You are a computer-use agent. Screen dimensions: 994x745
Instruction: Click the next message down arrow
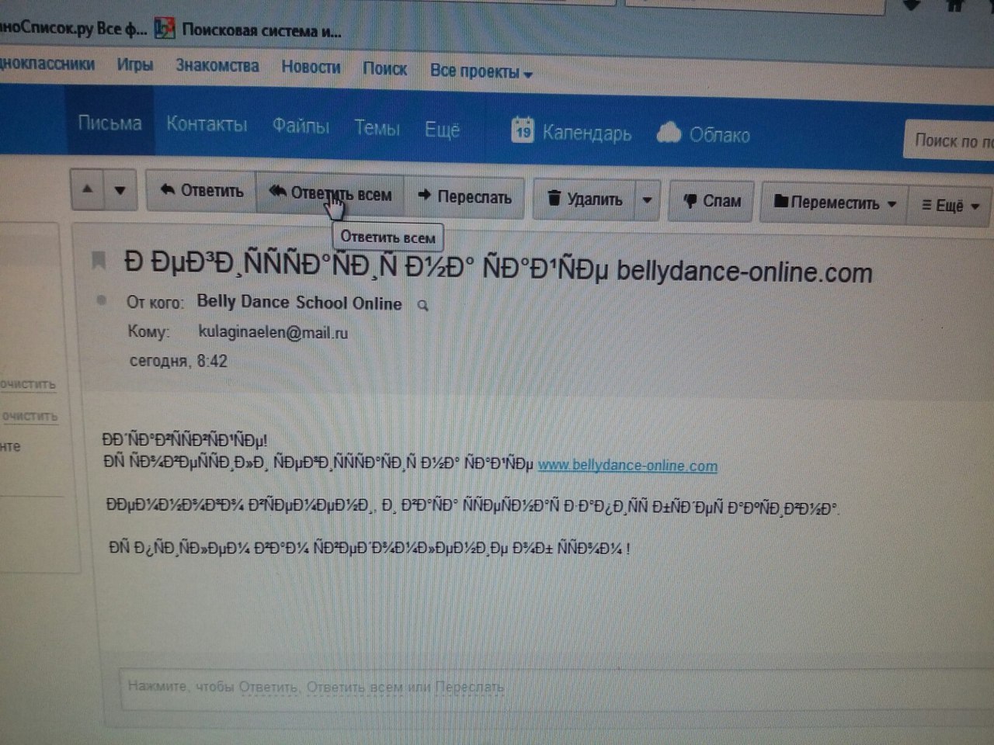click(120, 190)
